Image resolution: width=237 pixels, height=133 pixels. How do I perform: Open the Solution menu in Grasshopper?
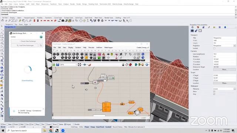pos(78,48)
